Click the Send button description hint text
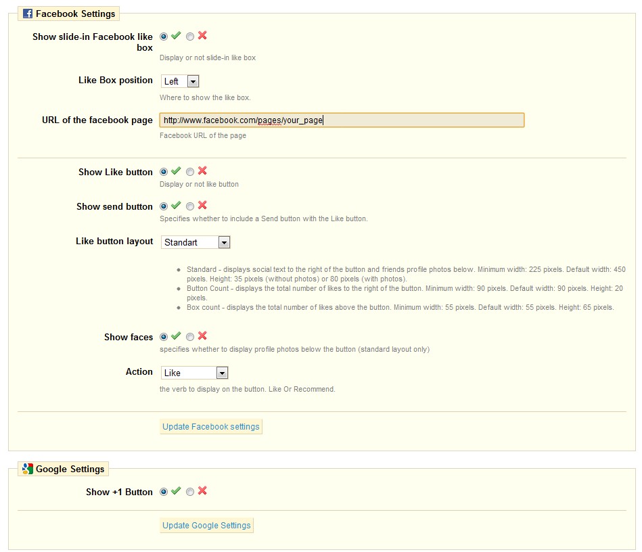 (x=264, y=218)
